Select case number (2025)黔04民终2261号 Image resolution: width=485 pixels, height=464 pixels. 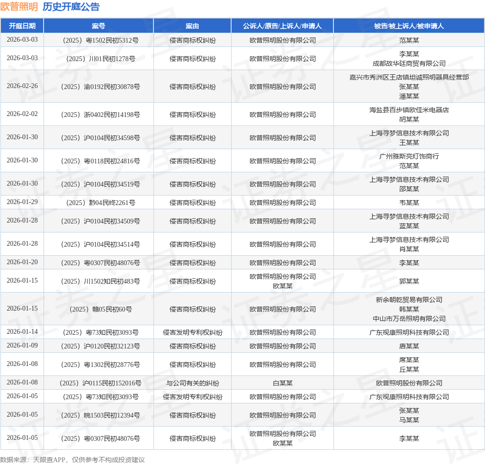(x=100, y=203)
